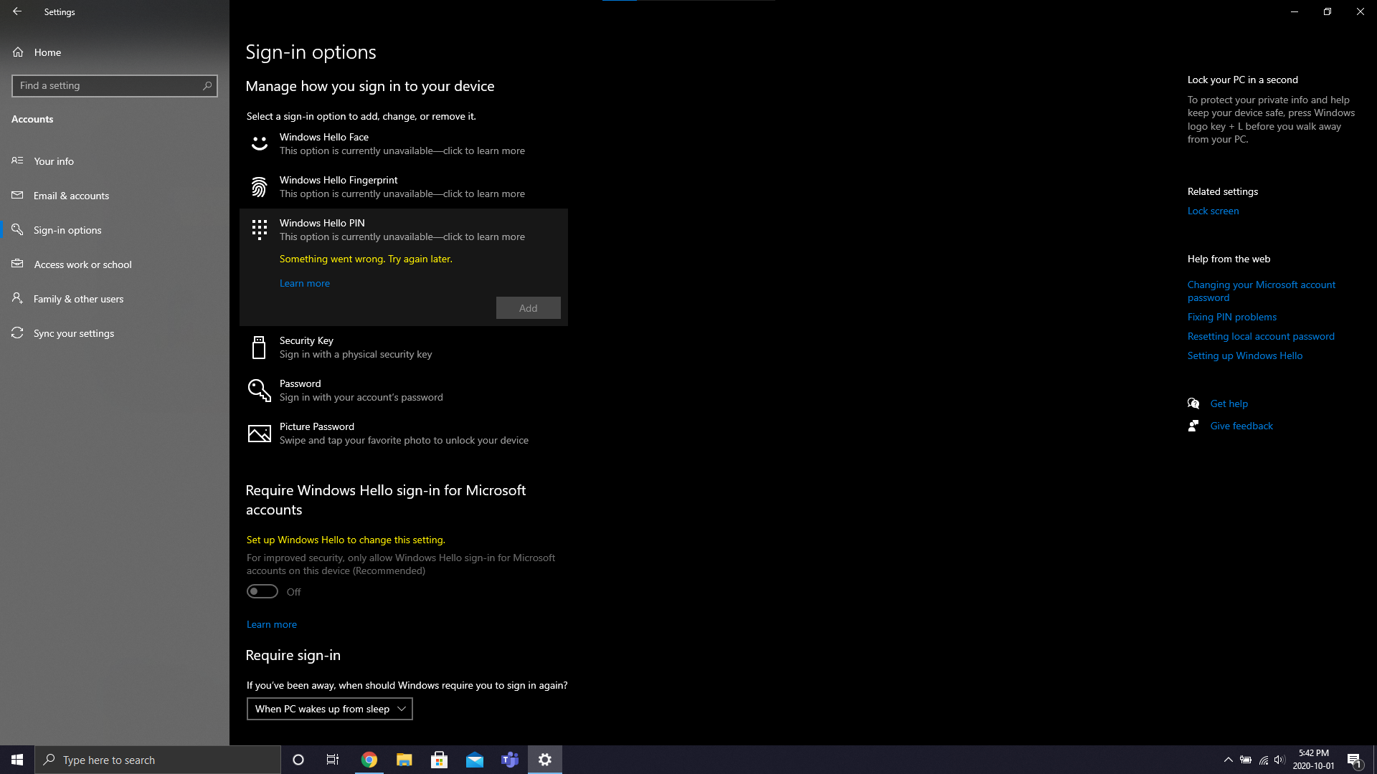
Task: Click the Windows Hello Fingerprint icon
Action: pos(259,187)
